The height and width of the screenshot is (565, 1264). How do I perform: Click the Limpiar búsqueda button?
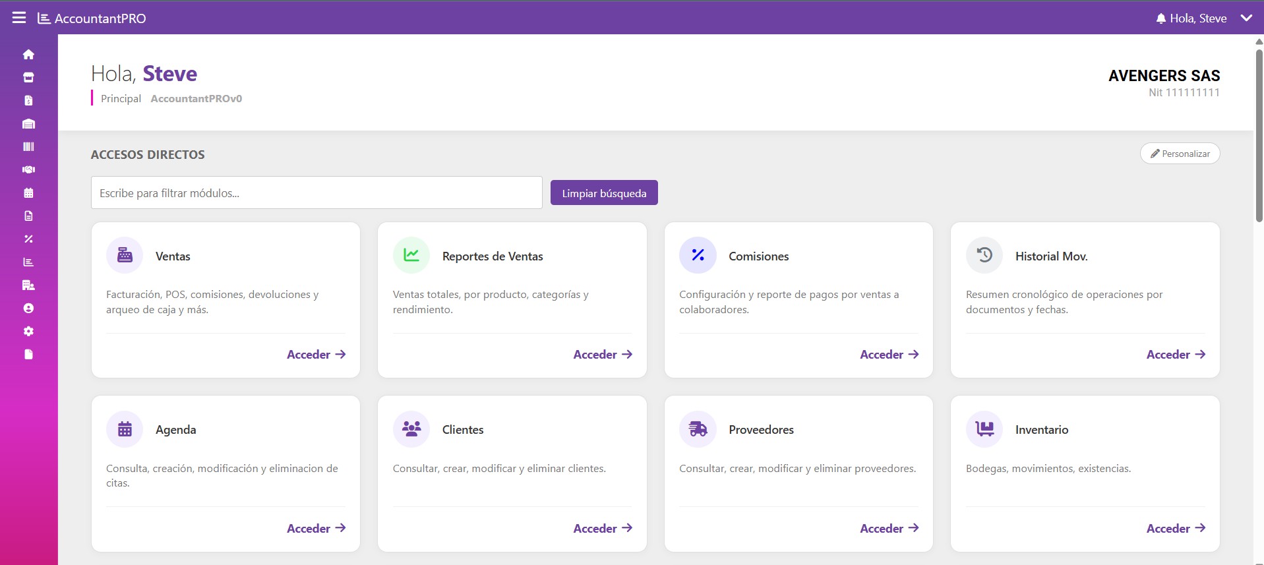604,193
